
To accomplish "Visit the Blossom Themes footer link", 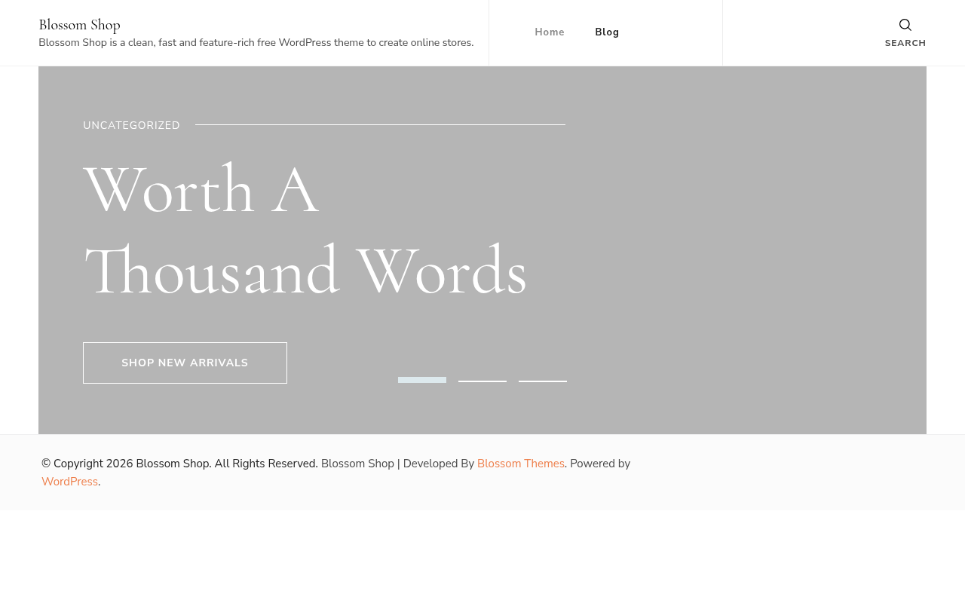I will 521,464.
